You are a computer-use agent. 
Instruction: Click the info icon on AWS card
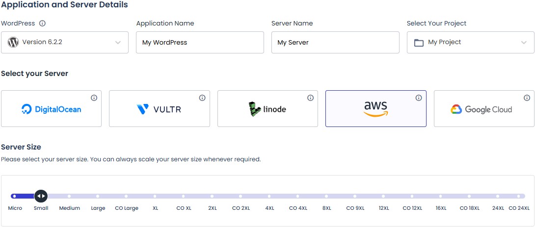(419, 98)
